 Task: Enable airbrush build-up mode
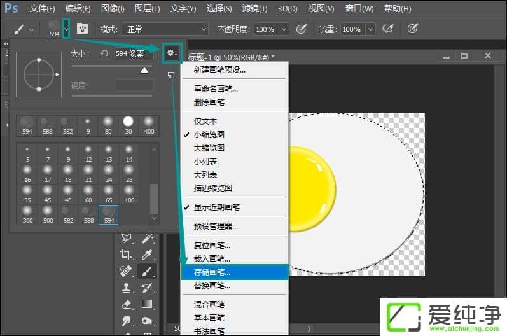[387, 29]
